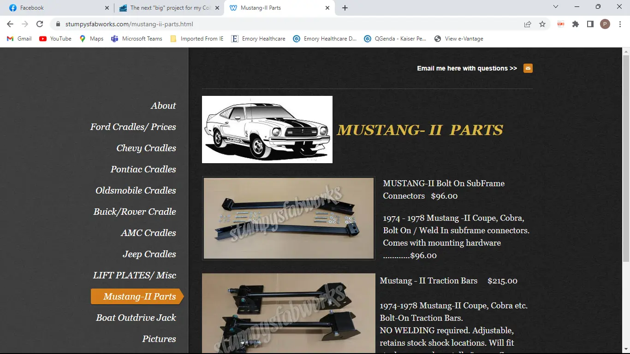Viewport: 630px width, 354px height.
Task: Click the red extension icon in toolbar
Action: click(x=561, y=24)
